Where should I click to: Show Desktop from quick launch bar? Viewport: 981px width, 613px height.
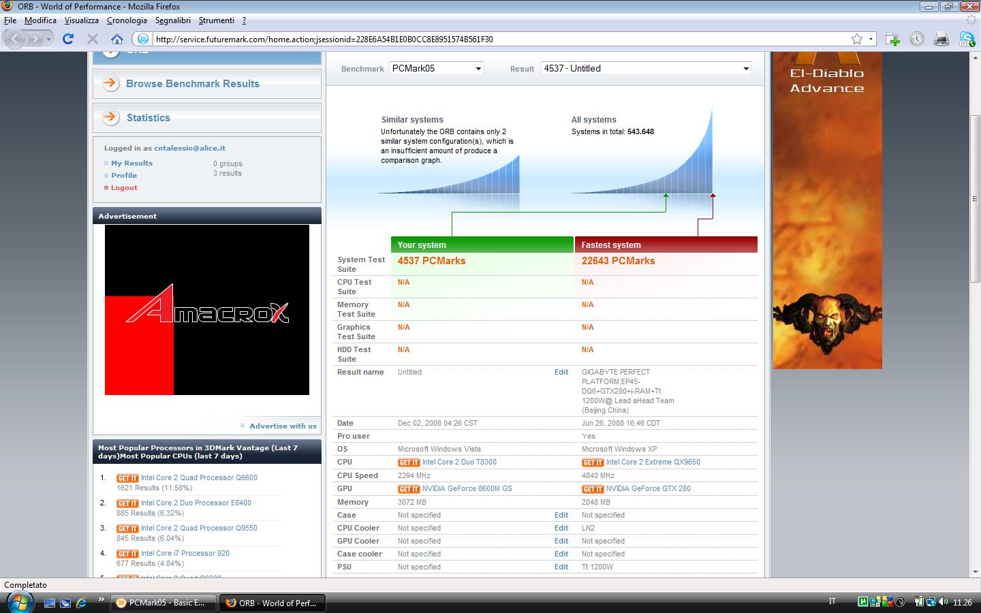pos(50,603)
